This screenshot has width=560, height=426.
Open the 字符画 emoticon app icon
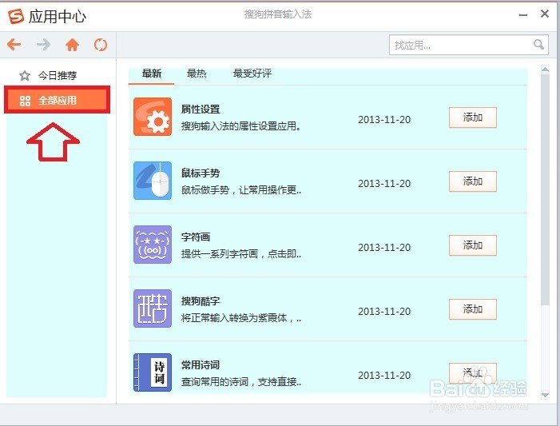point(153,245)
